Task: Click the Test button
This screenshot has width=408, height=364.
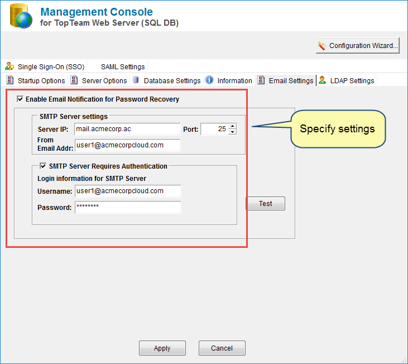Action: pyautogui.click(x=266, y=203)
